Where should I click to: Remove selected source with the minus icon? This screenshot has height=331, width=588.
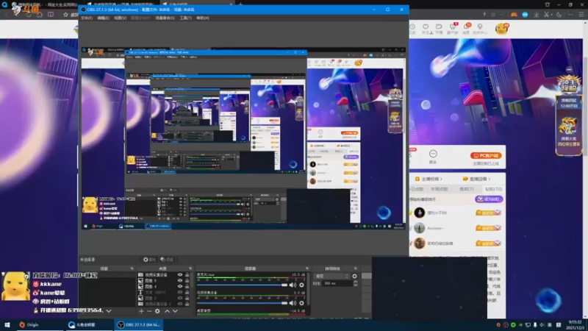(x=149, y=311)
